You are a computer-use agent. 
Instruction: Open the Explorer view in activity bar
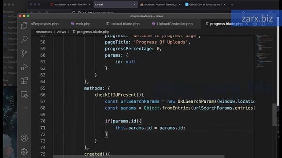(24, 25)
